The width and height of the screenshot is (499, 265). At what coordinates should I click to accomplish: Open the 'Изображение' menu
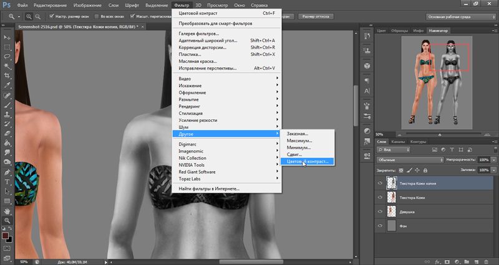[x=87, y=5]
